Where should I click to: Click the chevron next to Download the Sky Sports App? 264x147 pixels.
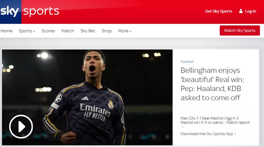click(235, 134)
